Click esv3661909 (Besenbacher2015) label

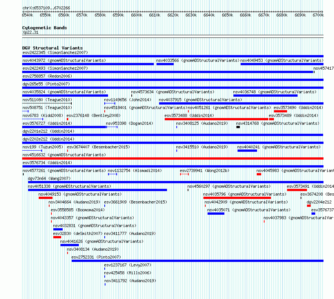pos(135,202)
